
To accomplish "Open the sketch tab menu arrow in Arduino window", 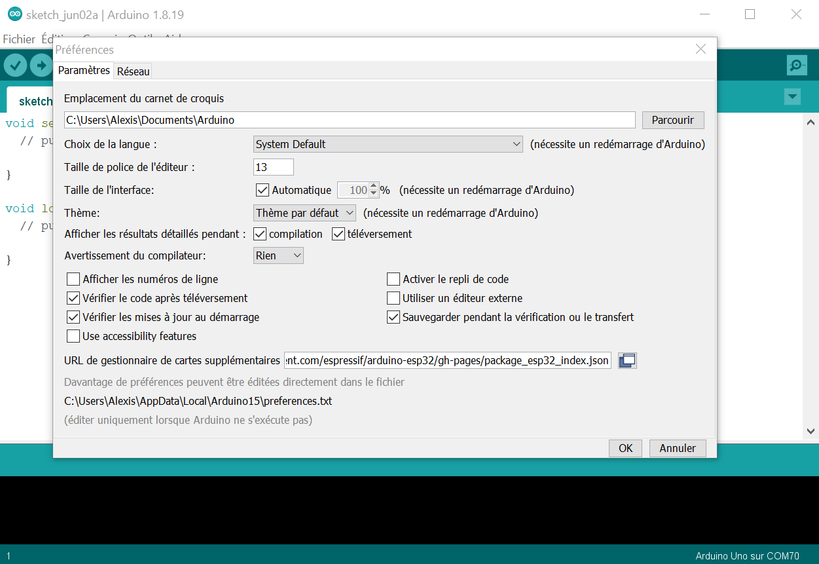I will (792, 97).
